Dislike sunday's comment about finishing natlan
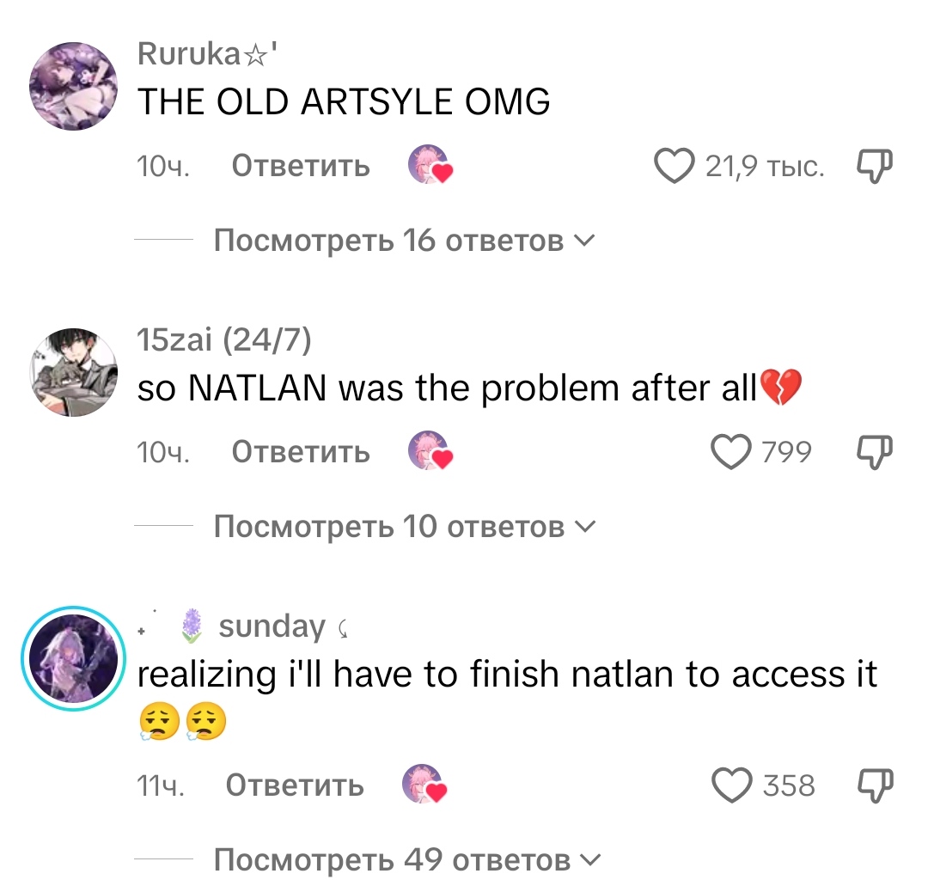 pos(876,785)
